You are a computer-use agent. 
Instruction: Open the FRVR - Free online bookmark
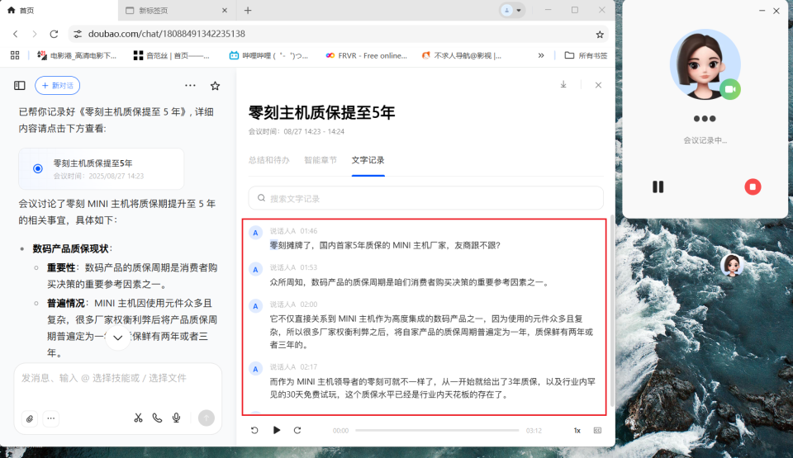tap(366, 55)
